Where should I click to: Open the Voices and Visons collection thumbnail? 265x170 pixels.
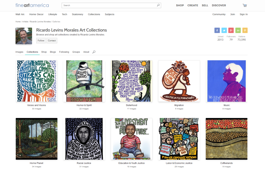click(37, 81)
